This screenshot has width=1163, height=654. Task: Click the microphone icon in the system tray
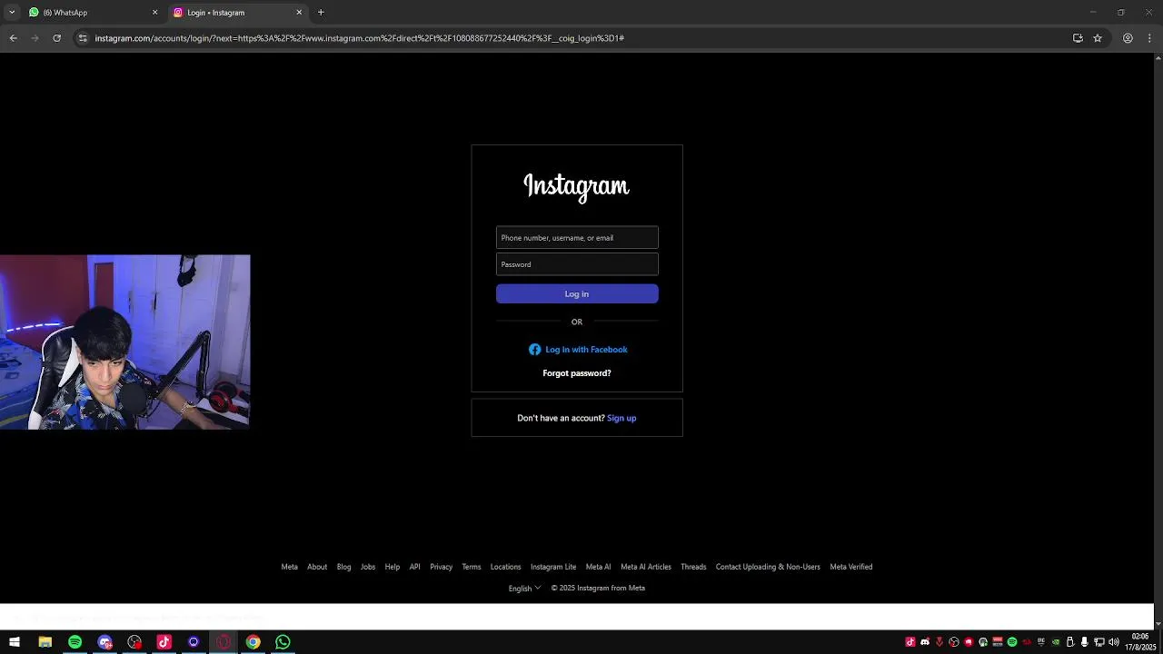[x=1085, y=642]
